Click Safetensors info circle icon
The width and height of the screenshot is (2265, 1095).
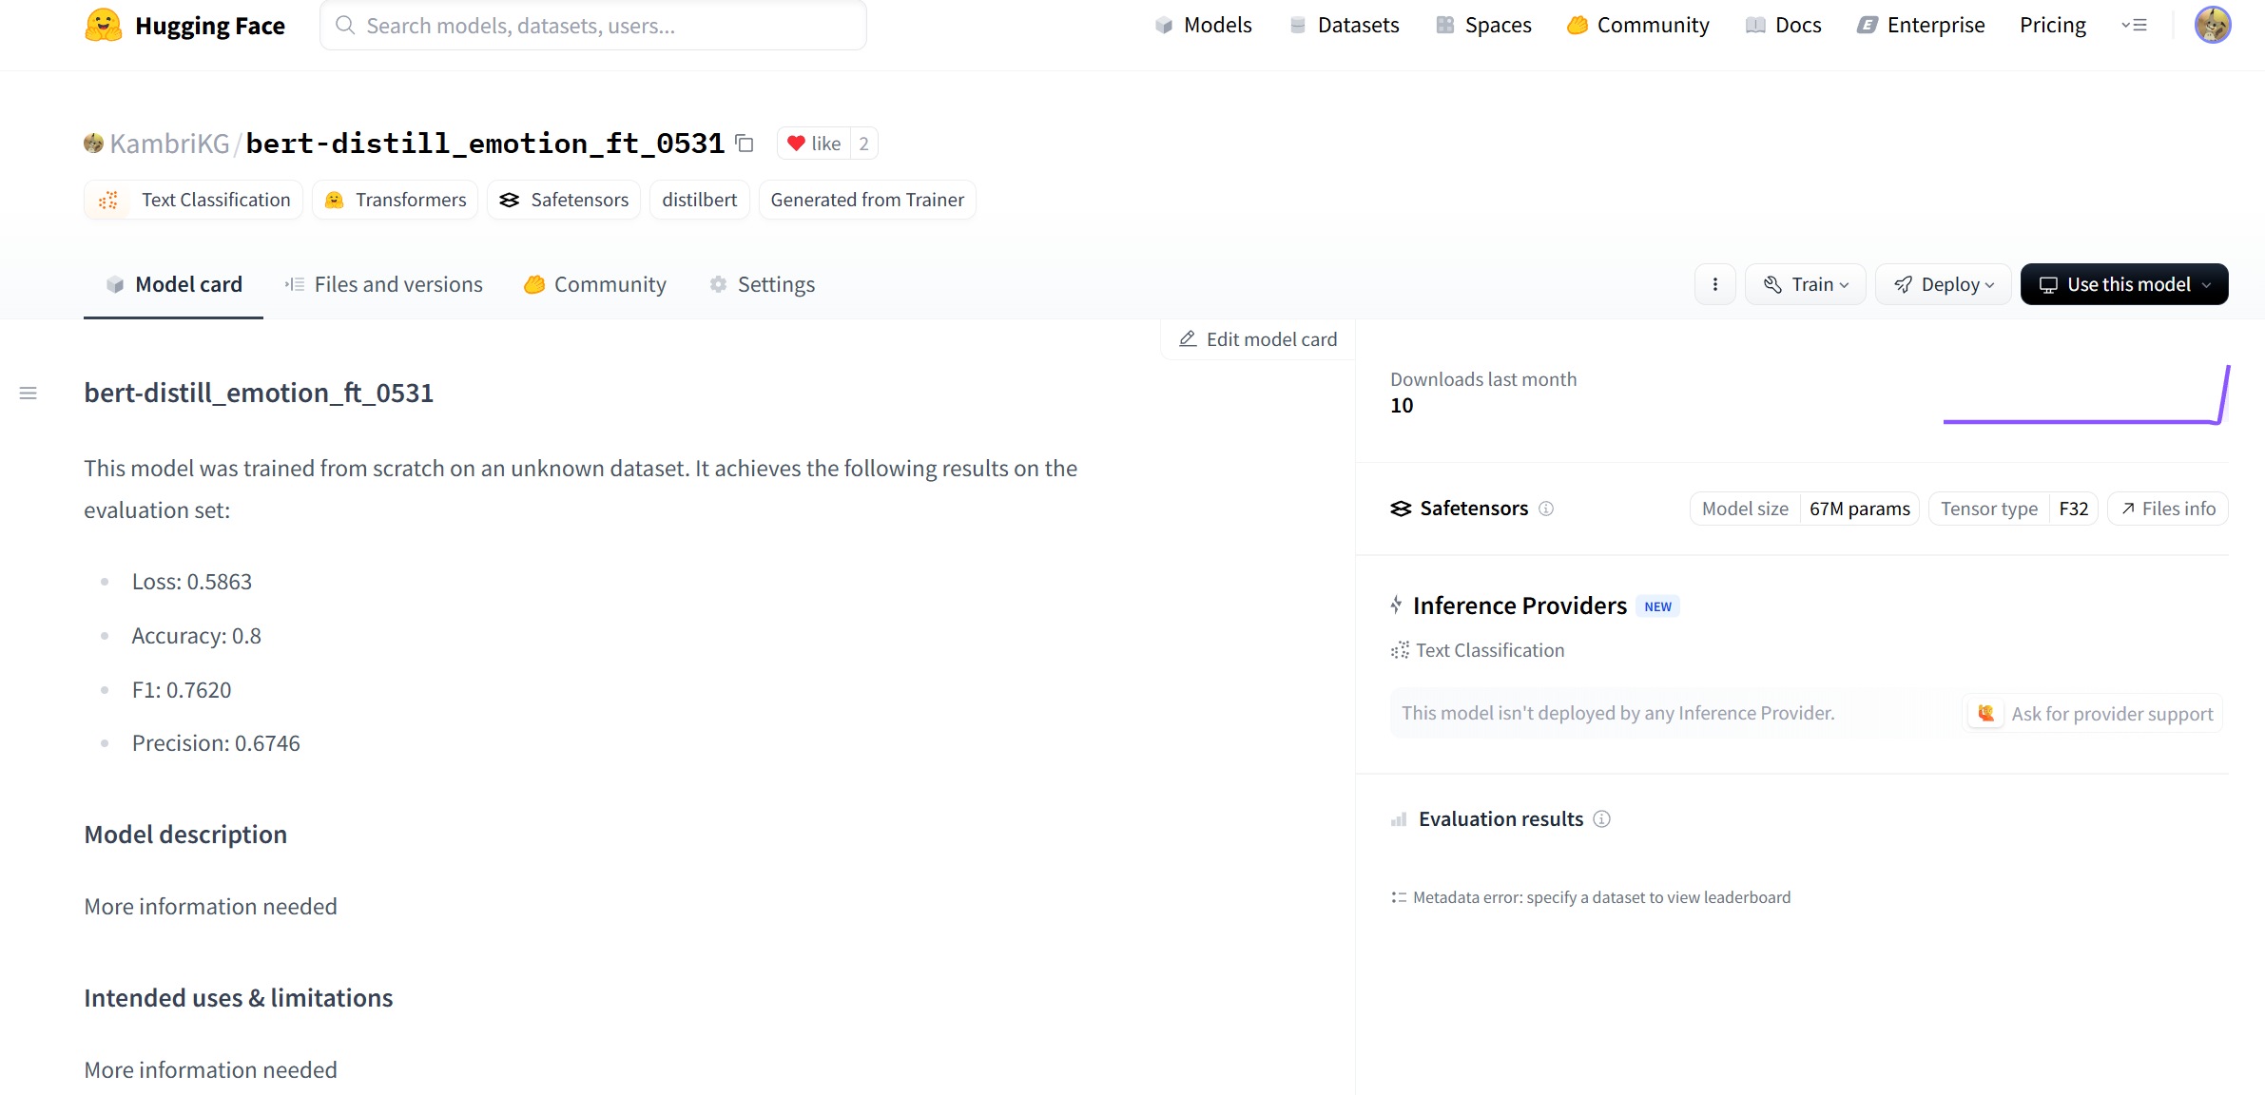1546,509
